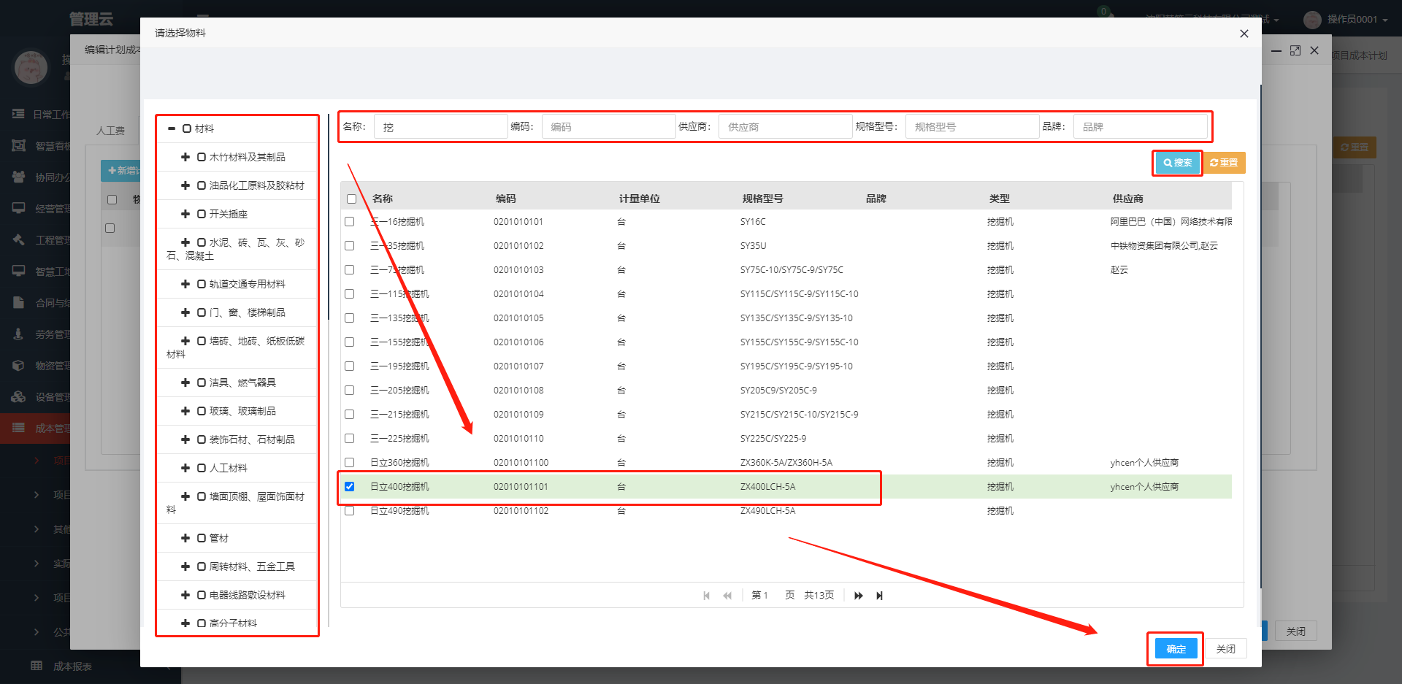
Task: Select the 管材 tree item
Action: pyautogui.click(x=219, y=538)
